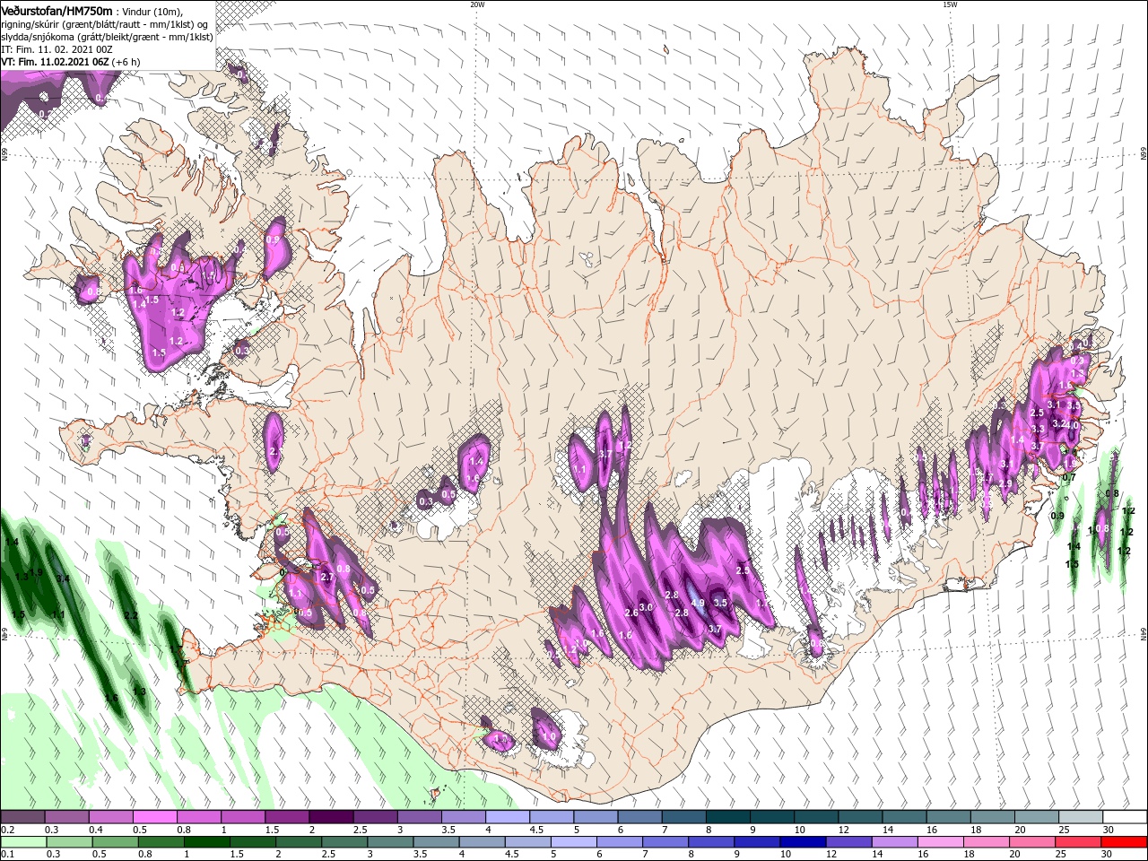Click the 15W longitude label
1148x861 pixels.
pos(950,4)
